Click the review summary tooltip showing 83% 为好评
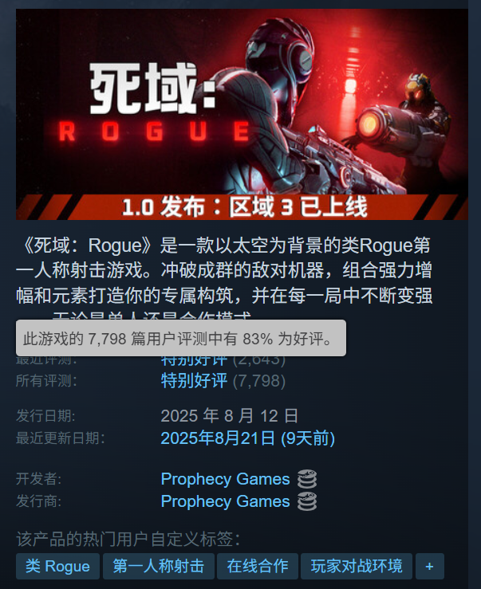The width and height of the screenshot is (481, 589). pos(181,338)
